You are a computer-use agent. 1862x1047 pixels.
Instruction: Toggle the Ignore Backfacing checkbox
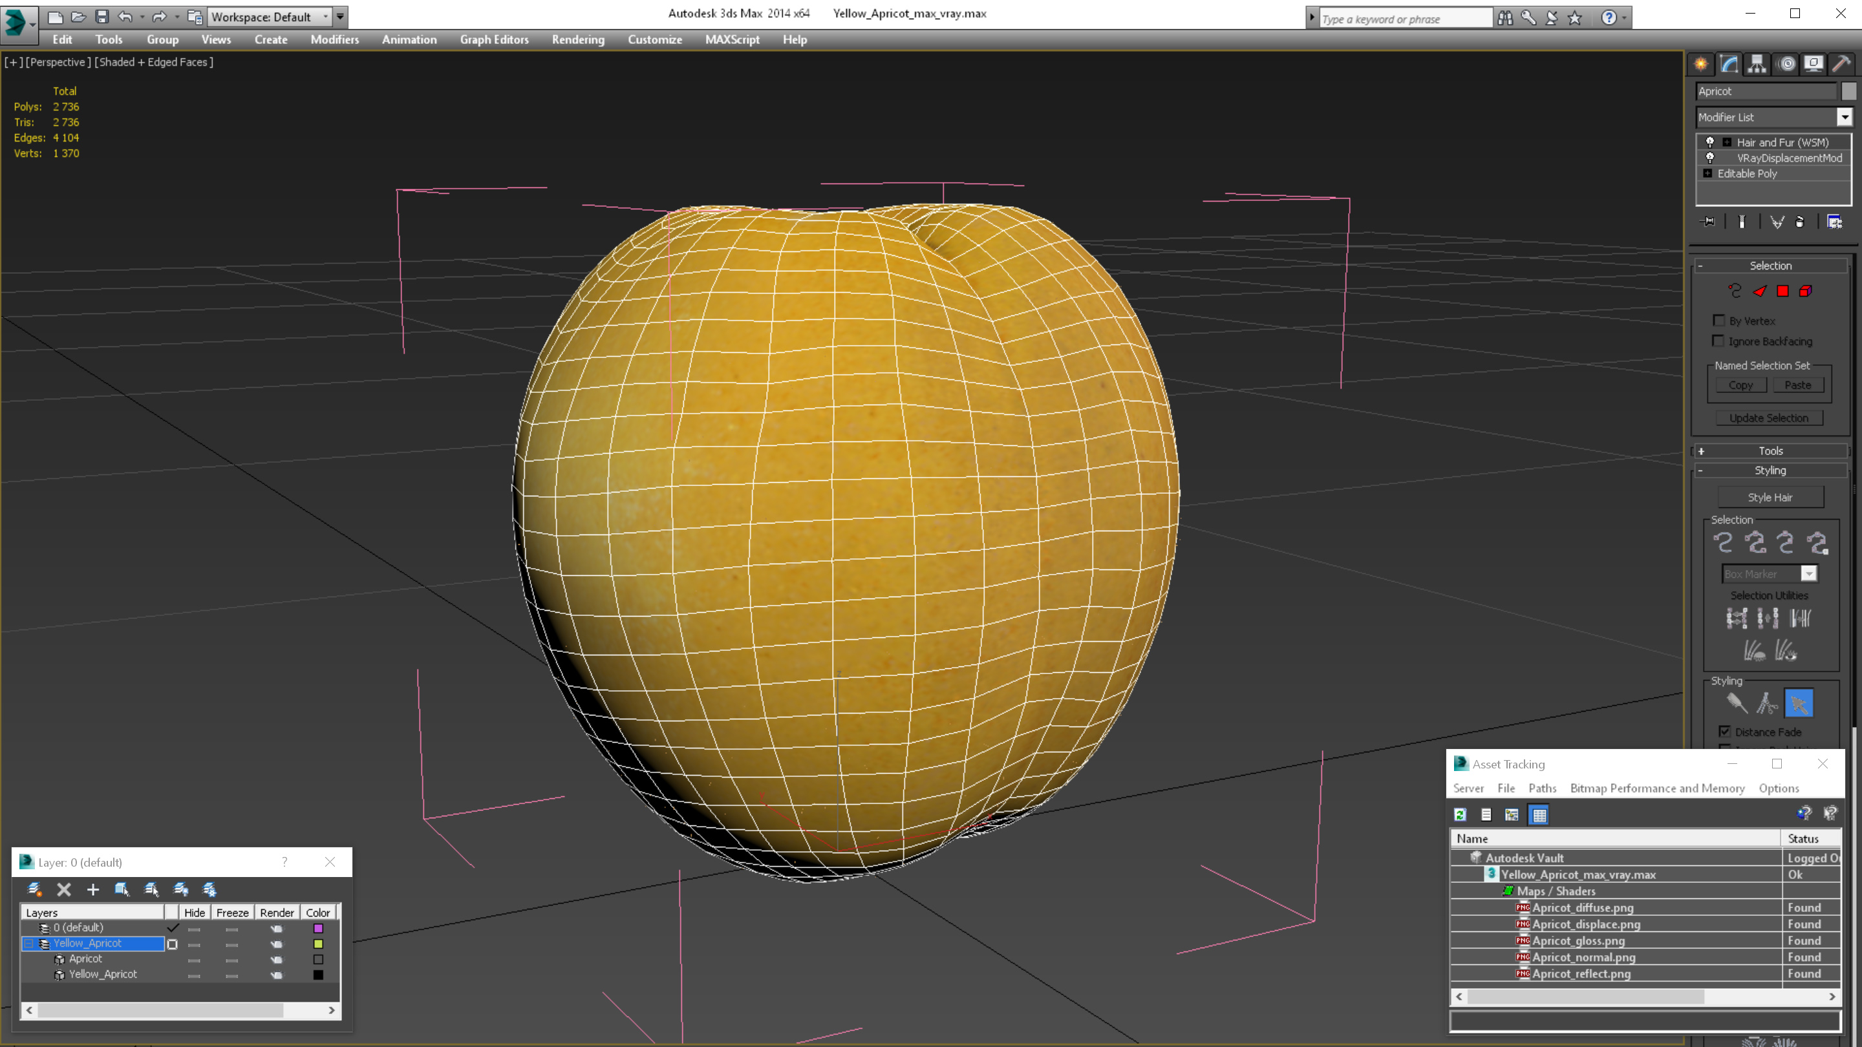1719,341
